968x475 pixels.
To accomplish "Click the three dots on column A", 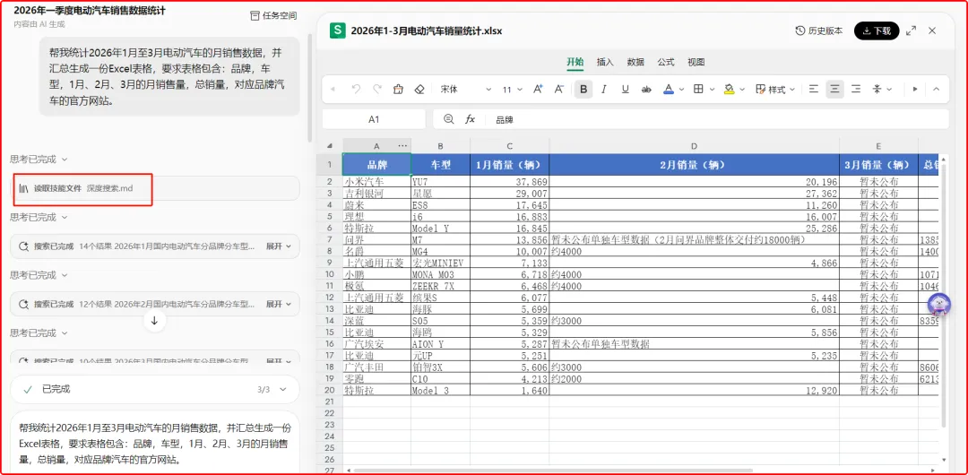I will pyautogui.click(x=402, y=146).
